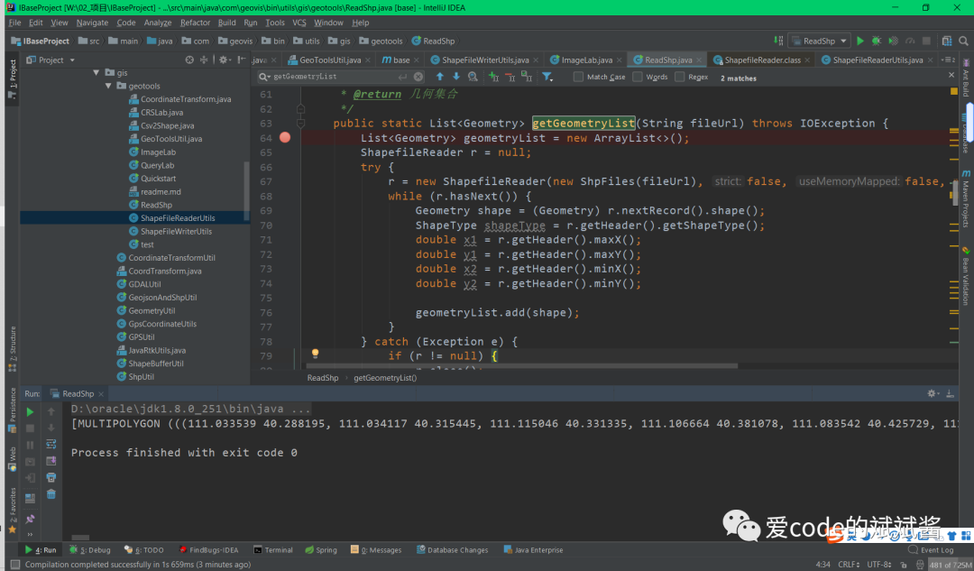Add selection for next occurrence icon
974x571 pixels.
pos(494,77)
